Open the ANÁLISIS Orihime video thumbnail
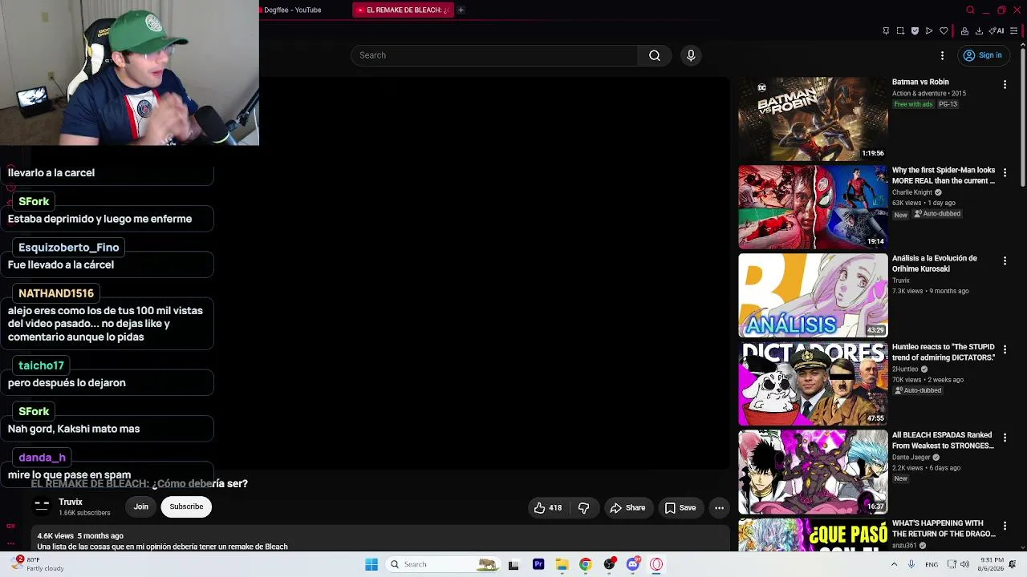Screen dimensions: 1027x577 (x=813, y=296)
